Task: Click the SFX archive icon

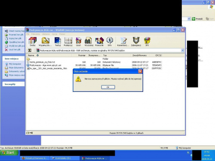Action: [147, 42]
